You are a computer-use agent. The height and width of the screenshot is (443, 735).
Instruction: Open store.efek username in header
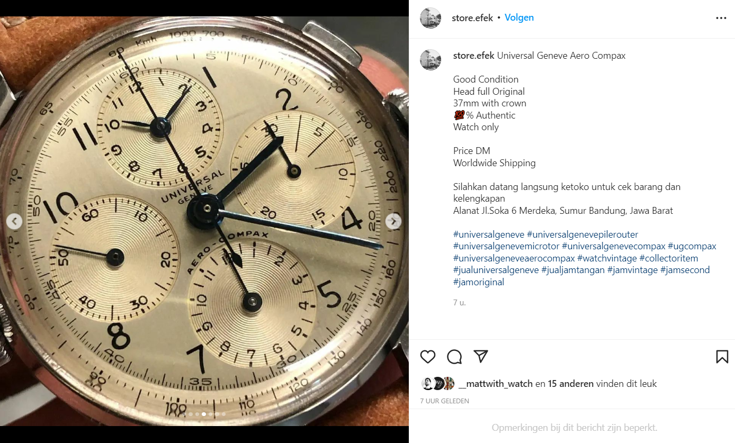pos(472,18)
